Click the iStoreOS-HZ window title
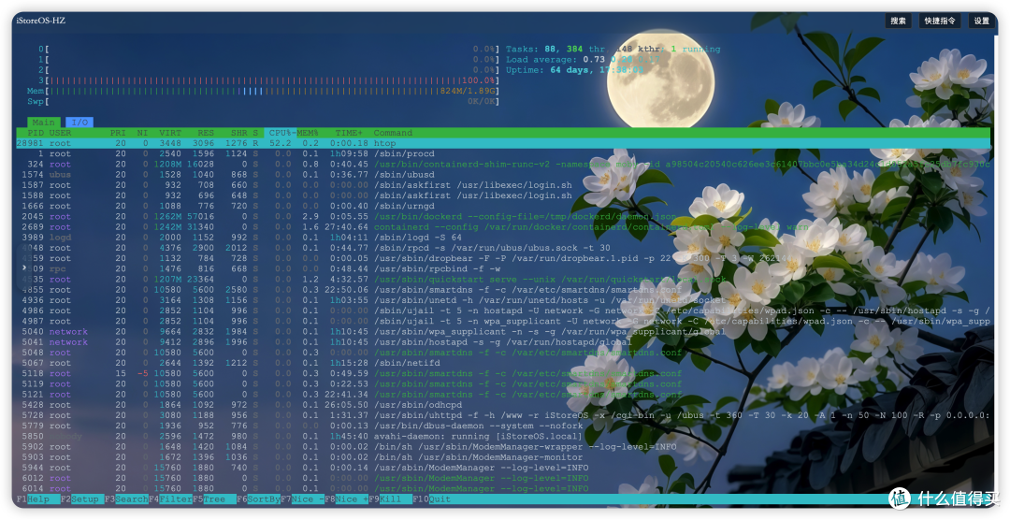 (x=40, y=21)
